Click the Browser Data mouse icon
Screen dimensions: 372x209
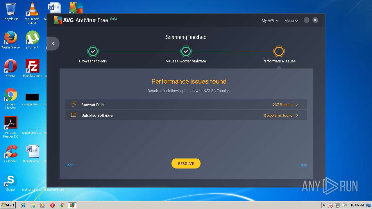click(74, 104)
